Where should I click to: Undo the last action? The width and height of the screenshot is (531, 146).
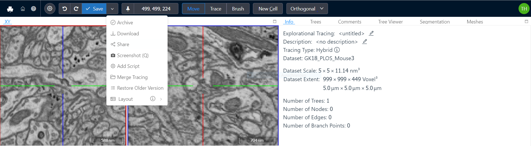(65, 9)
